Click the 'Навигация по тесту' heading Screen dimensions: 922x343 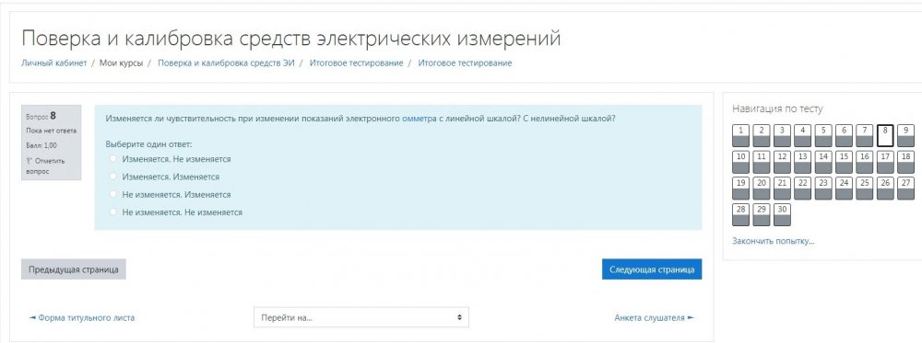(x=777, y=109)
